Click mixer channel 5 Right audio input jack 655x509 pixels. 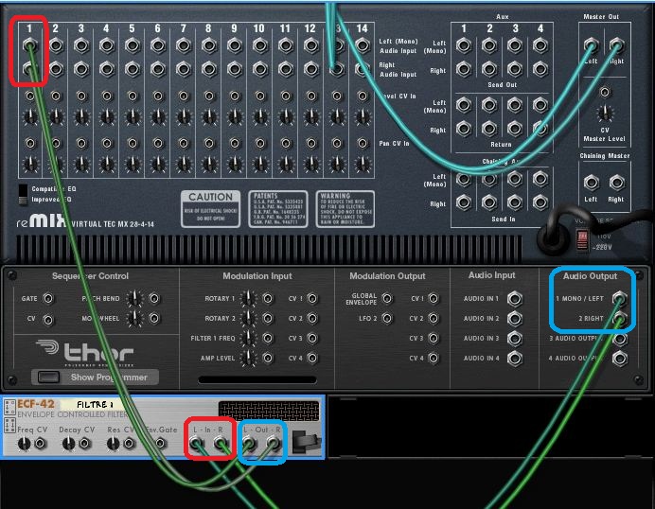click(133, 69)
